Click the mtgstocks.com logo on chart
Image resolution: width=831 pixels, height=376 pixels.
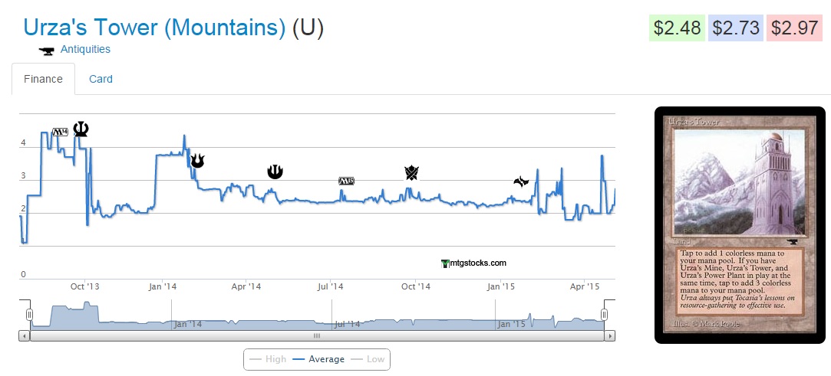[x=474, y=263]
